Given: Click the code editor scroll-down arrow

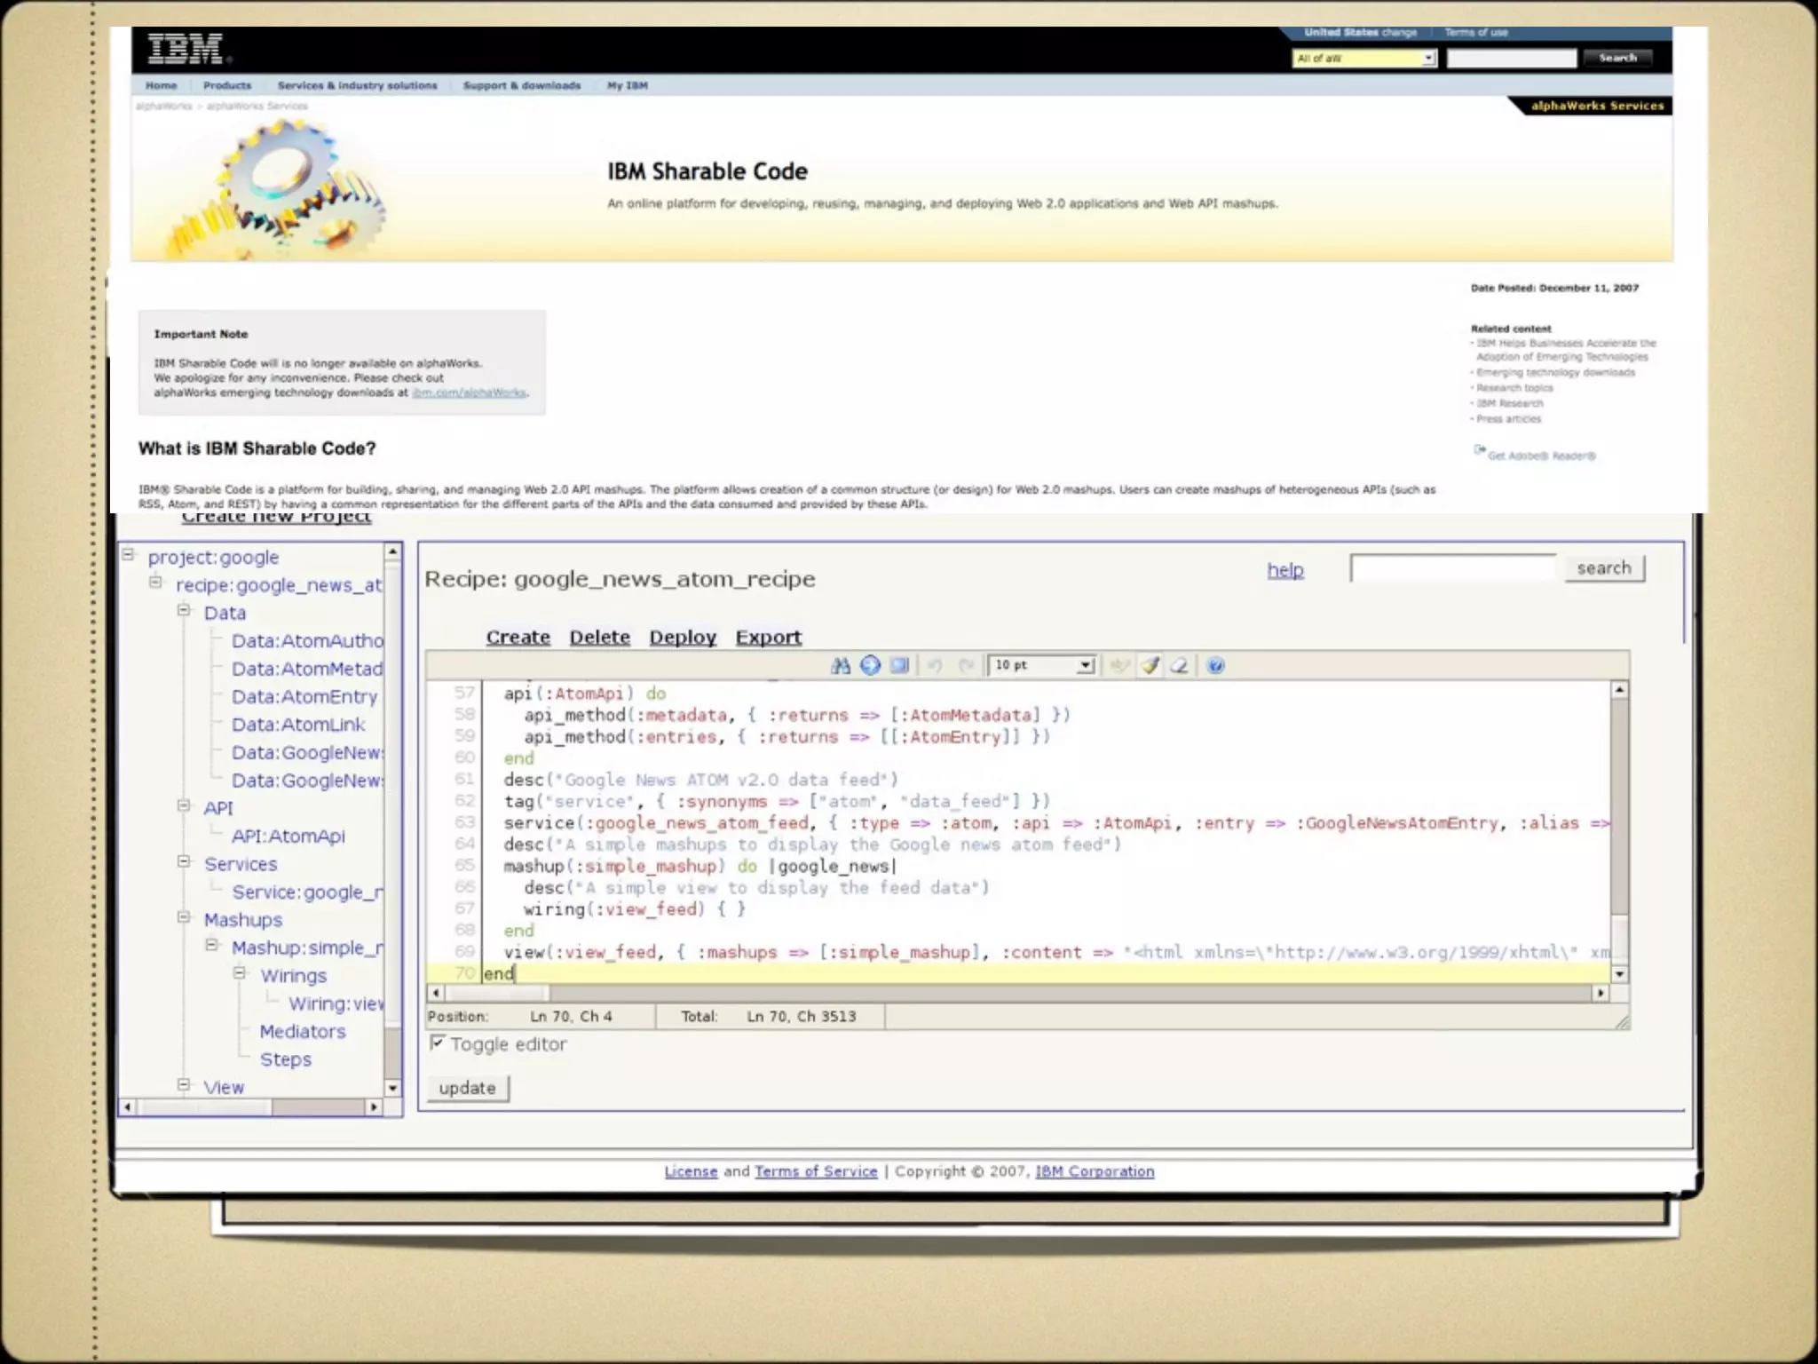Looking at the screenshot, I should point(1620,974).
